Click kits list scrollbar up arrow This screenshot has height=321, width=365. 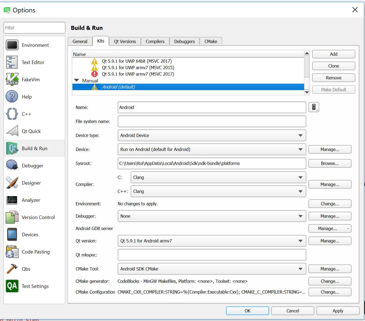click(x=307, y=53)
